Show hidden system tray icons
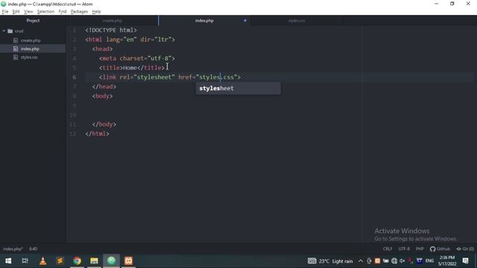 click(361, 261)
